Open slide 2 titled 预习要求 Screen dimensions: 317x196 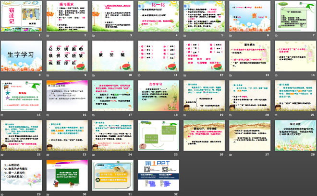coord(67,18)
